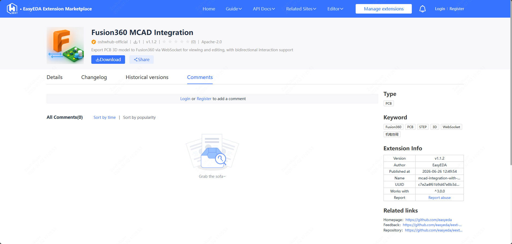Sort comments by popularity

[139, 117]
